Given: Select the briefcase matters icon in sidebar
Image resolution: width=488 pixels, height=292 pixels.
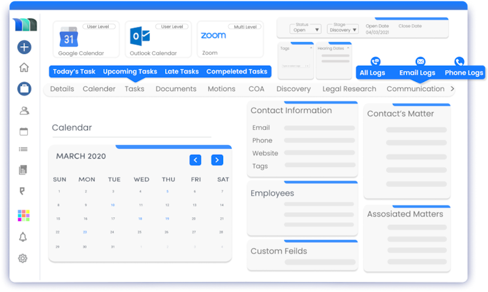Looking at the screenshot, I should [x=24, y=89].
